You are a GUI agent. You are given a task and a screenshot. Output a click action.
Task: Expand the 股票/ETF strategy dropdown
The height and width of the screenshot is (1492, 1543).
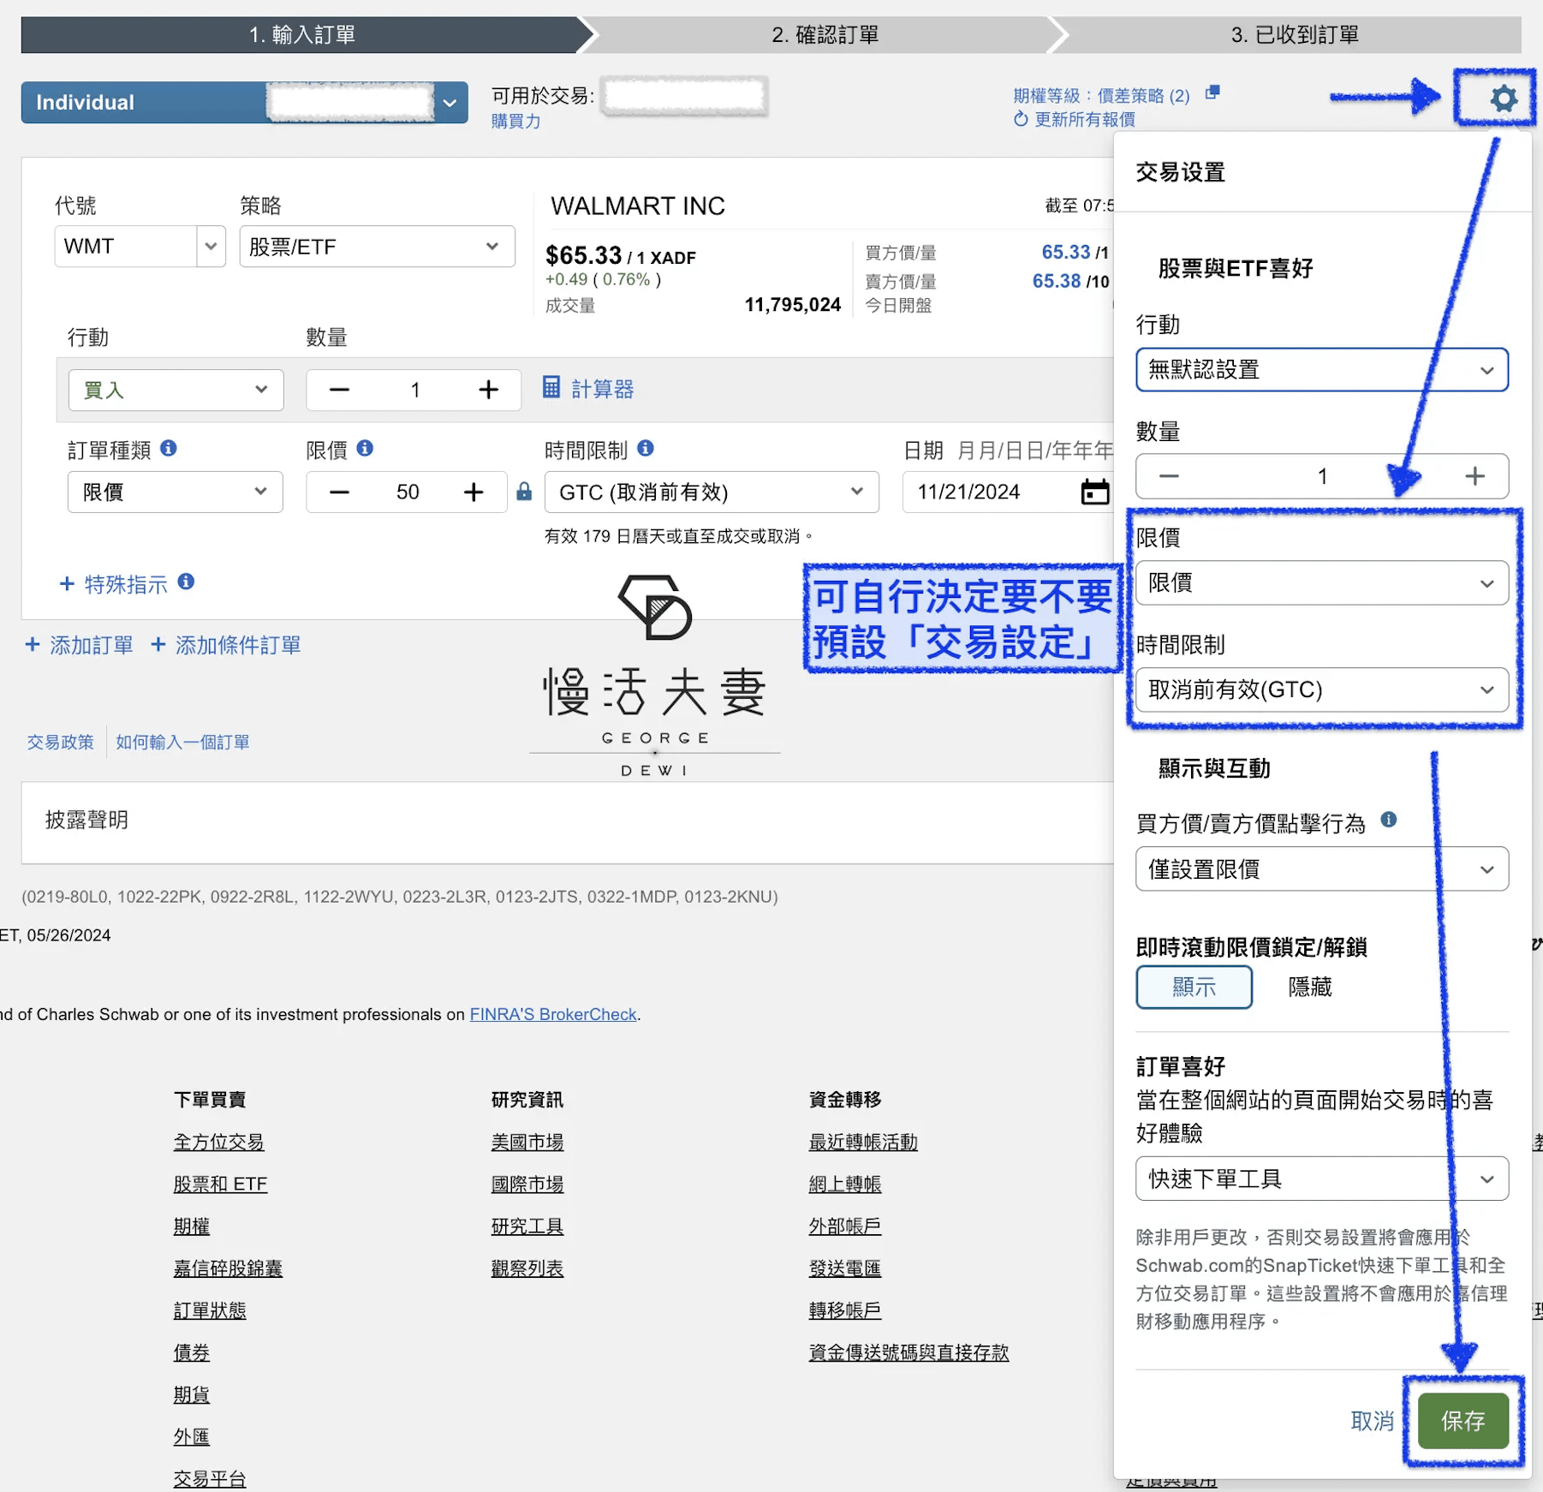377,247
